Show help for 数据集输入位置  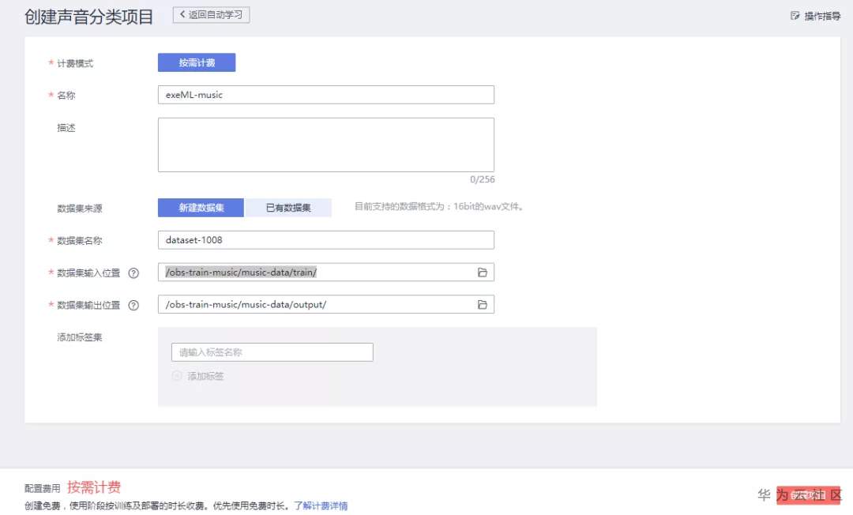(133, 273)
